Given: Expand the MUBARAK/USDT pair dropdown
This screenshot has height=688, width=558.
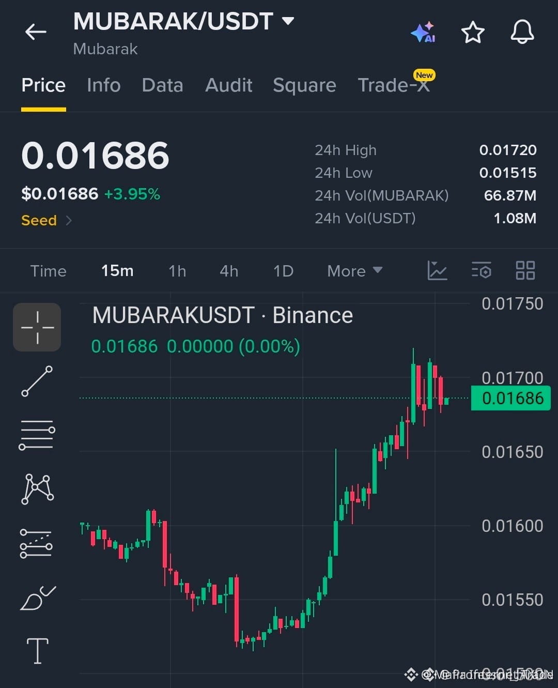Looking at the screenshot, I should [288, 21].
